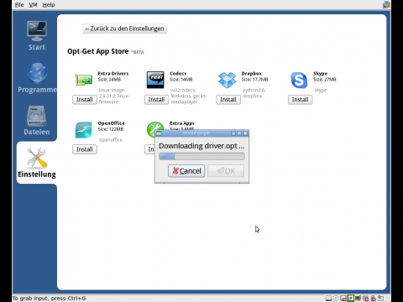Cancel the driver.opt download
The image size is (403, 302).
coord(186,171)
